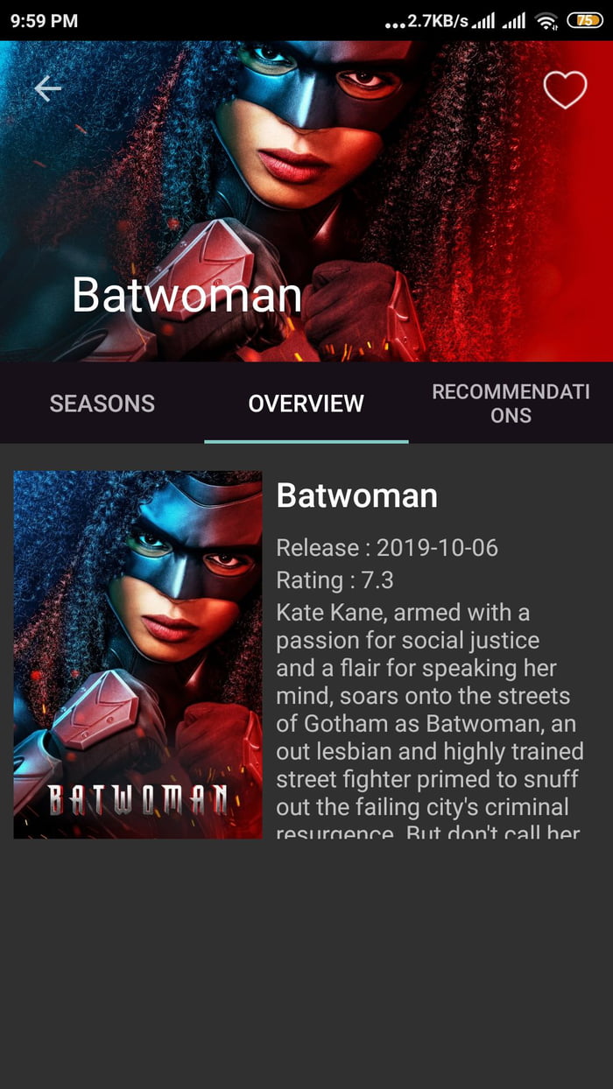
Task: Tap the teal underline beneath Overview
Action: 306,441
